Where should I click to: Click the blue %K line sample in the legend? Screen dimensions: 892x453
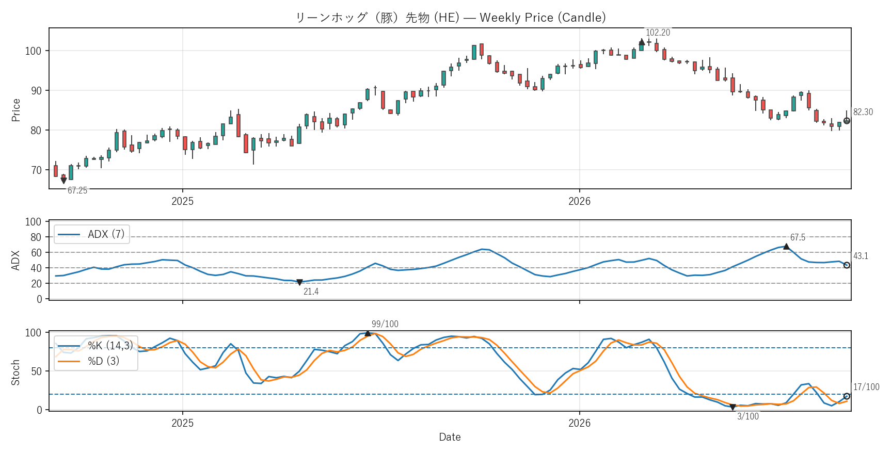click(x=69, y=346)
